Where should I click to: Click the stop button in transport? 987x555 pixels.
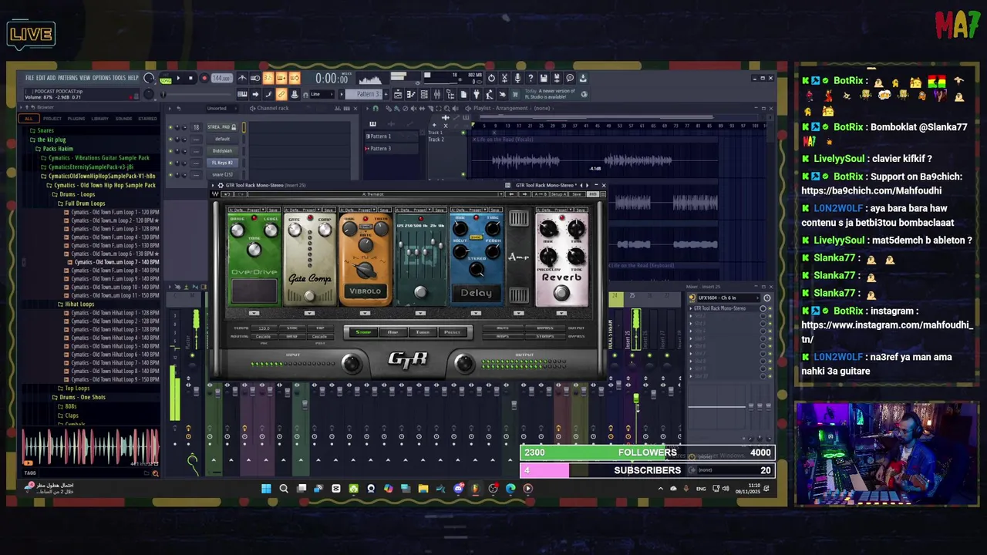pyautogui.click(x=190, y=78)
